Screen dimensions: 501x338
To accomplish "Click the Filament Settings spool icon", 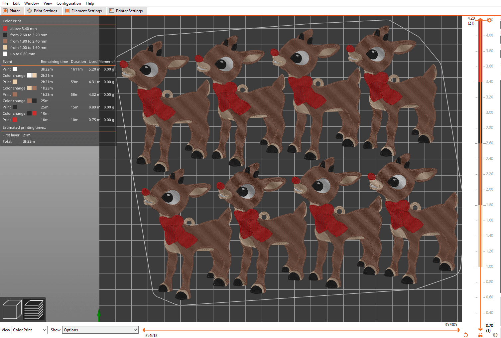I will pyautogui.click(x=67, y=11).
